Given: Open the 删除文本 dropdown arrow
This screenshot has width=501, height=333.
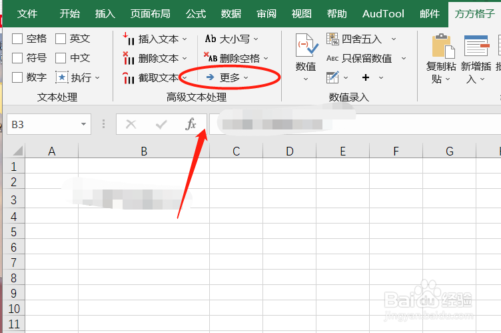Looking at the screenshot, I should [185, 59].
